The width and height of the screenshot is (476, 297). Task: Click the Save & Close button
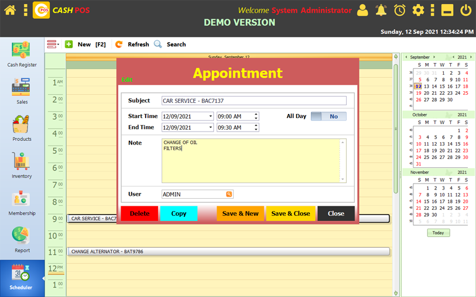(290, 213)
